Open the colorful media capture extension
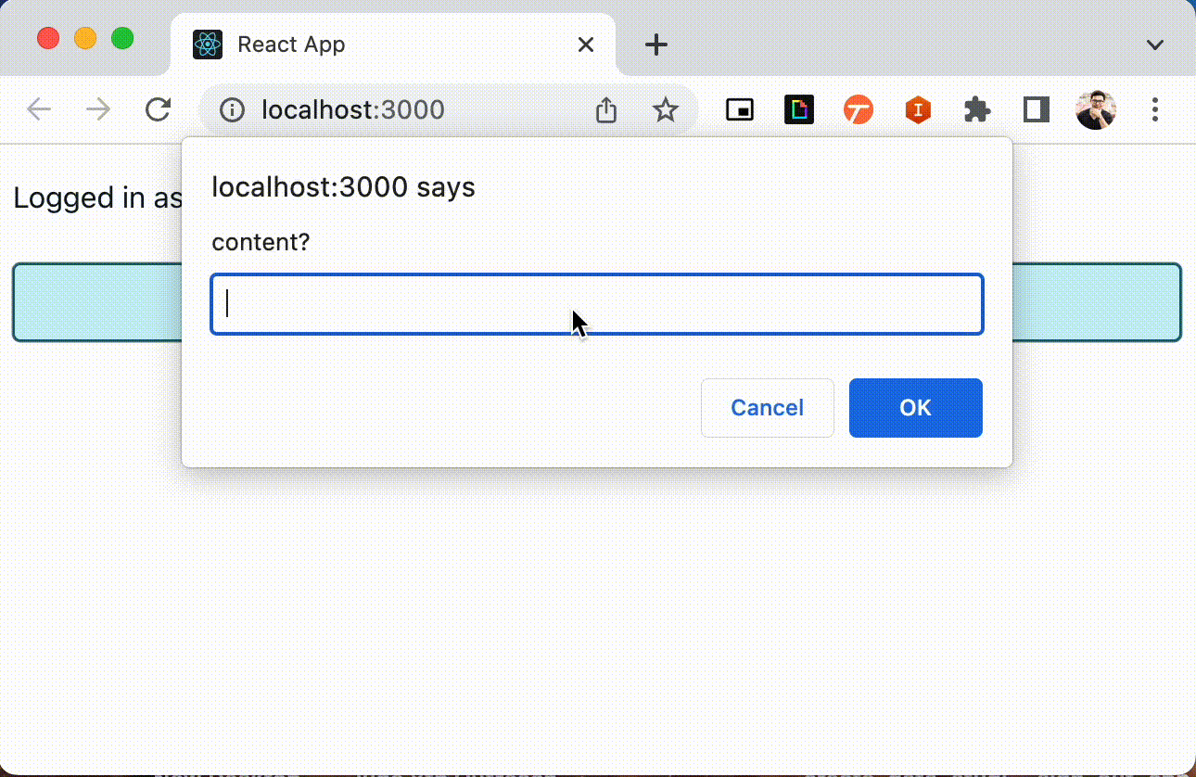 (x=798, y=109)
